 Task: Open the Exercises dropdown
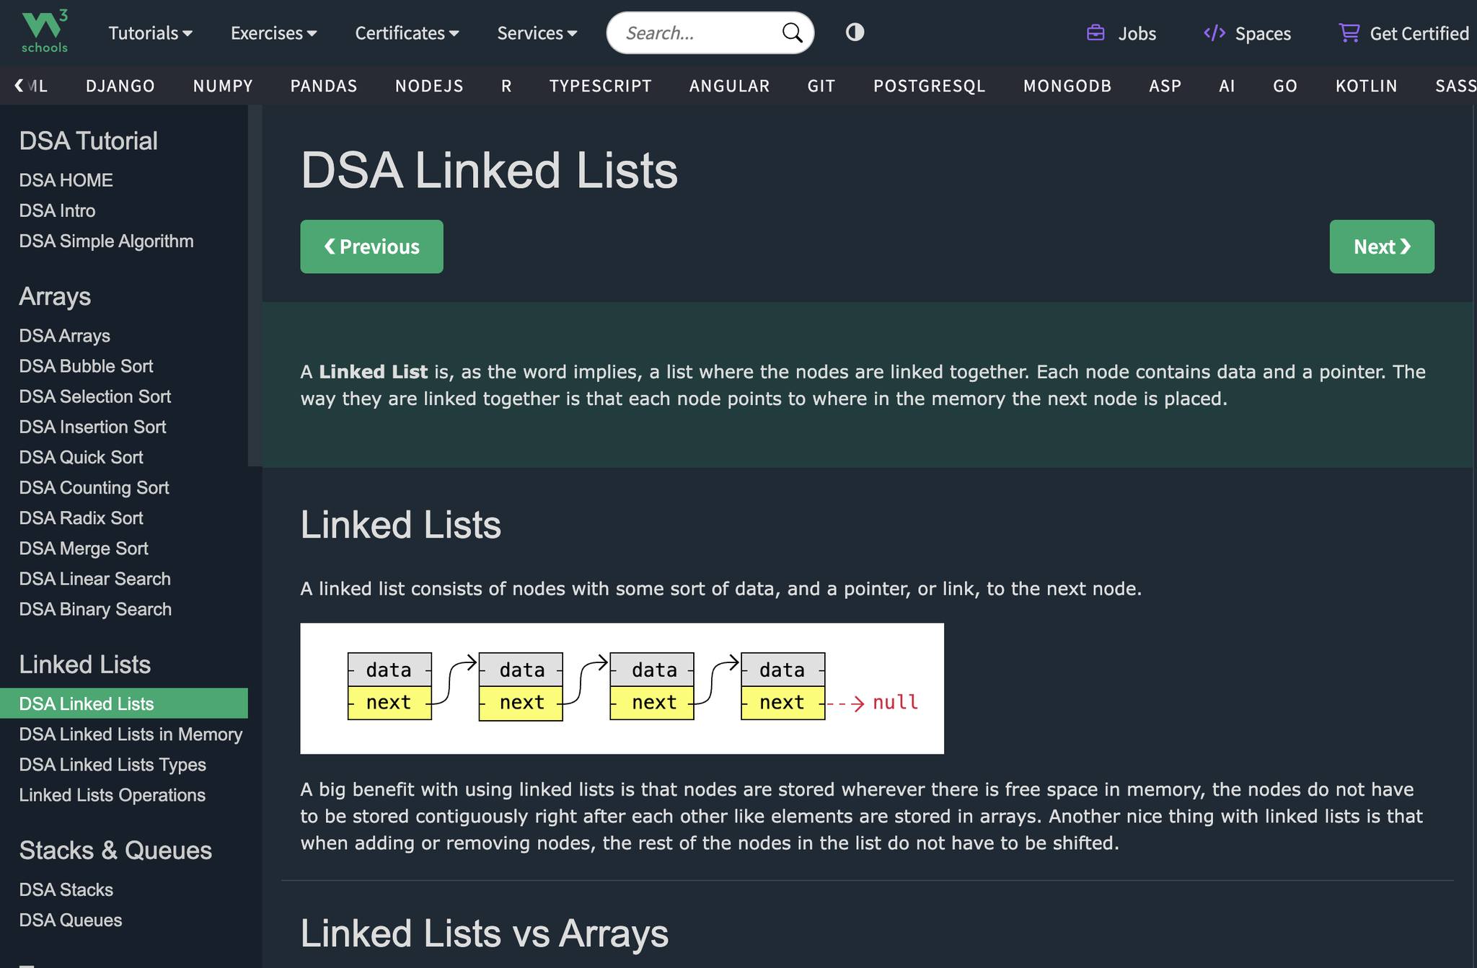click(x=273, y=33)
